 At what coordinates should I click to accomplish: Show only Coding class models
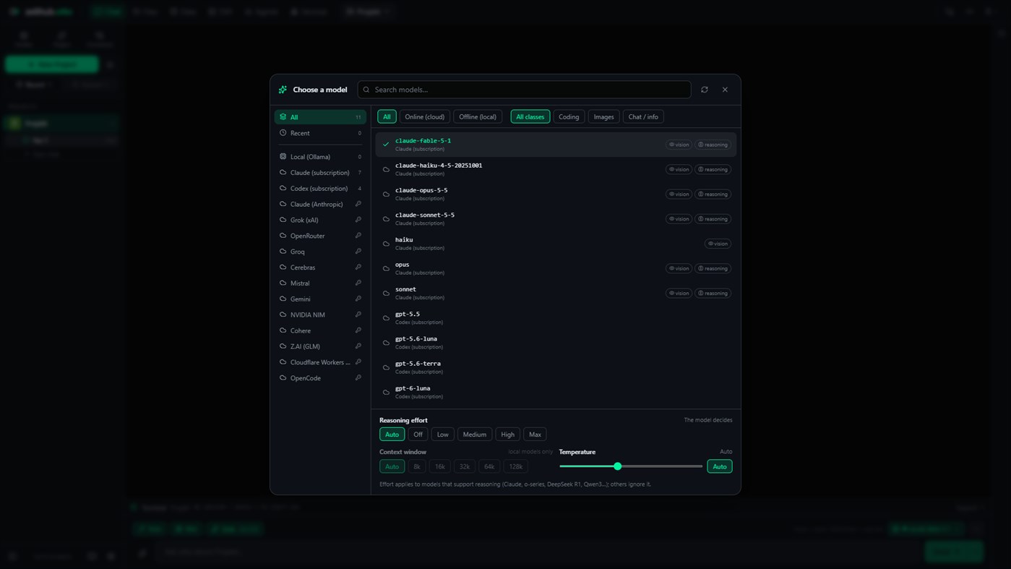click(569, 116)
